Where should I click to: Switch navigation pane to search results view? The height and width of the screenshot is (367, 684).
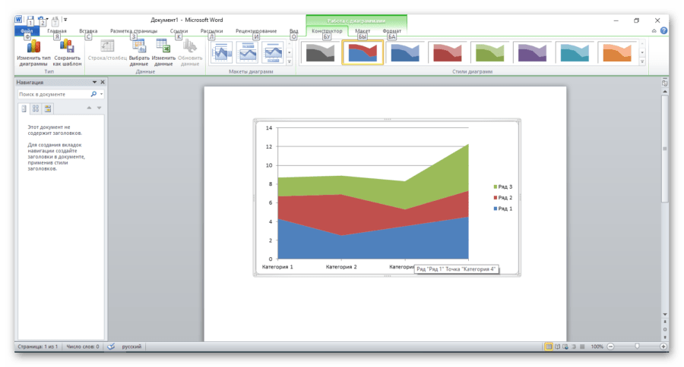click(47, 108)
